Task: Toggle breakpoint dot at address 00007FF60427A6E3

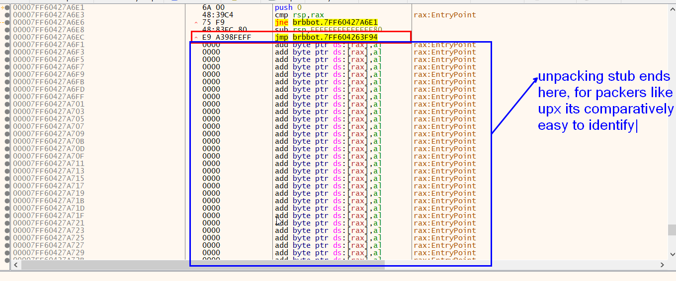Action: [7, 15]
